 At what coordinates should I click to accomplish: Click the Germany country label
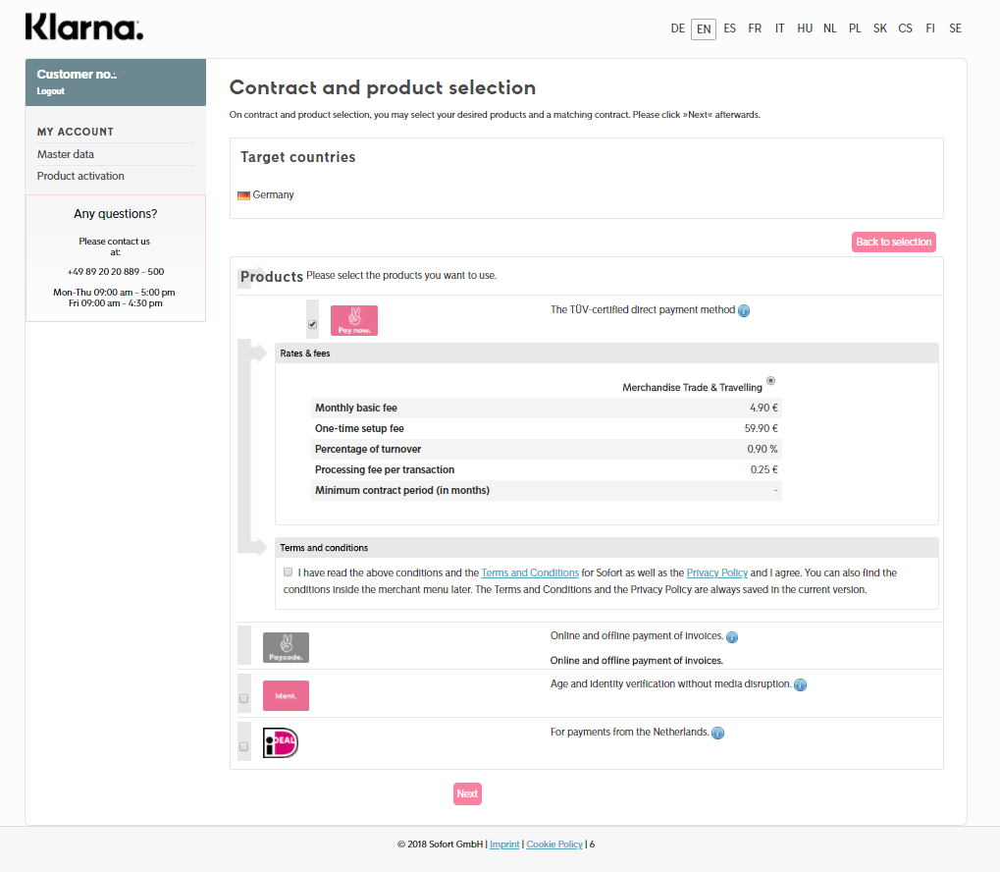click(x=273, y=194)
